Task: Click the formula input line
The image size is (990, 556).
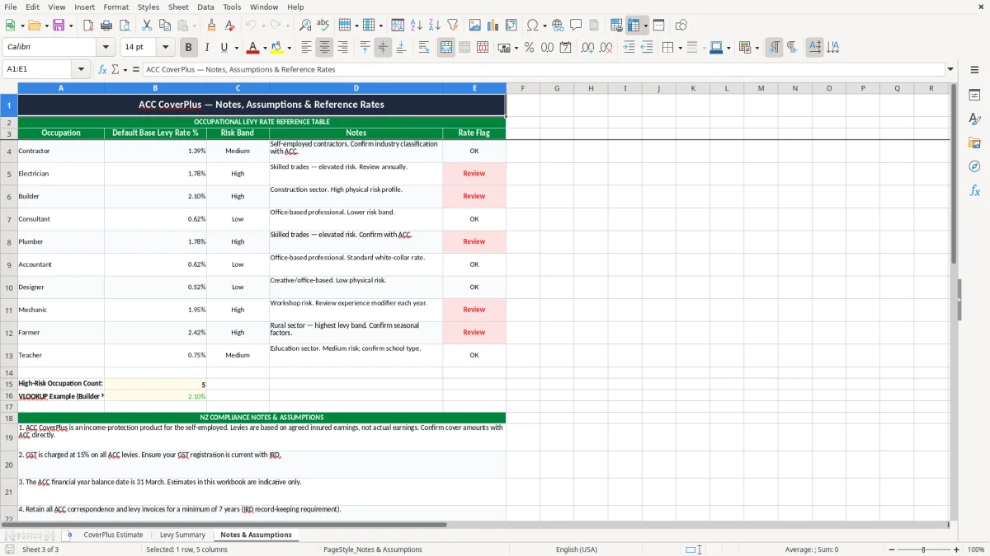Action: [x=543, y=69]
